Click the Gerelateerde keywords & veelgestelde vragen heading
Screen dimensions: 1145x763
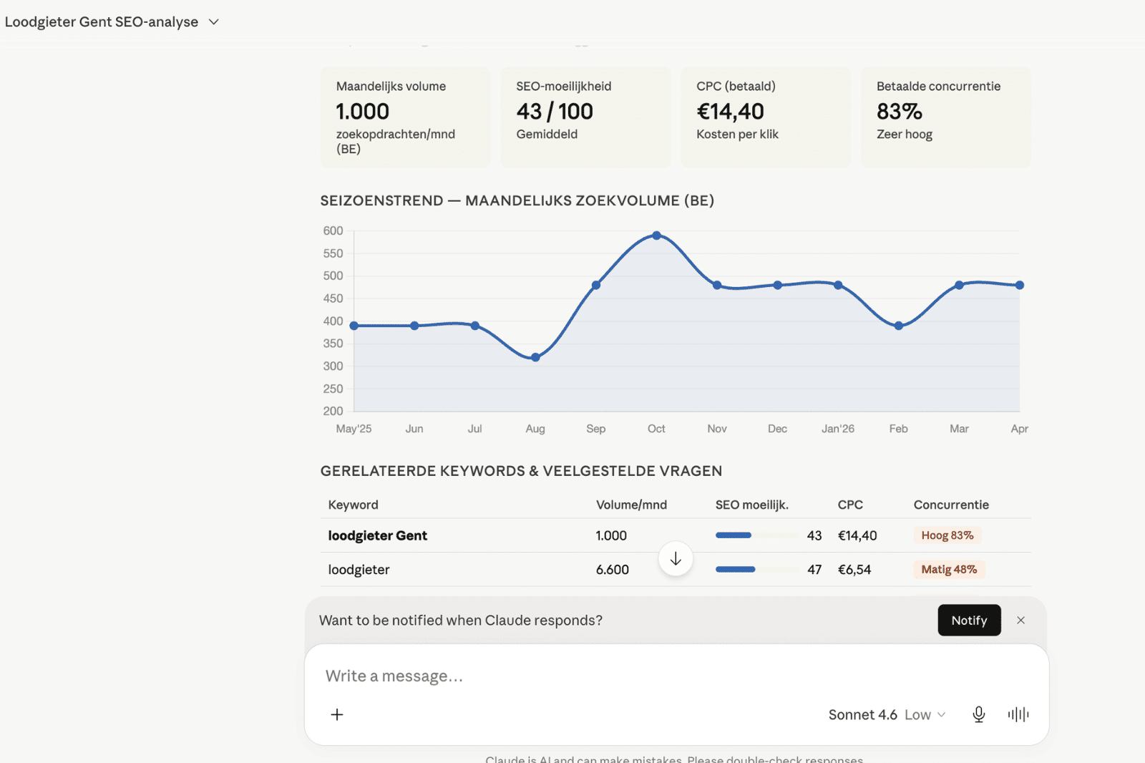[x=521, y=471]
